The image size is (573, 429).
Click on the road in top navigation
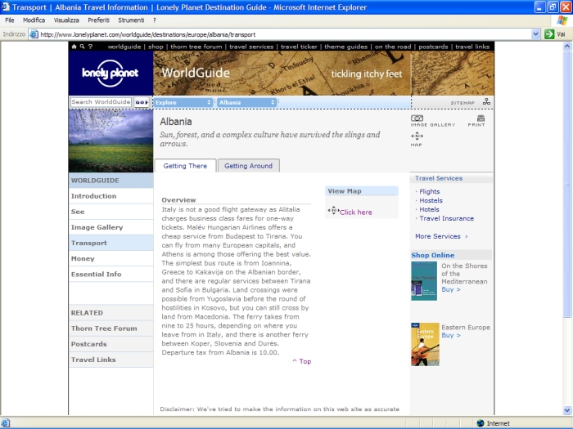[x=393, y=47]
